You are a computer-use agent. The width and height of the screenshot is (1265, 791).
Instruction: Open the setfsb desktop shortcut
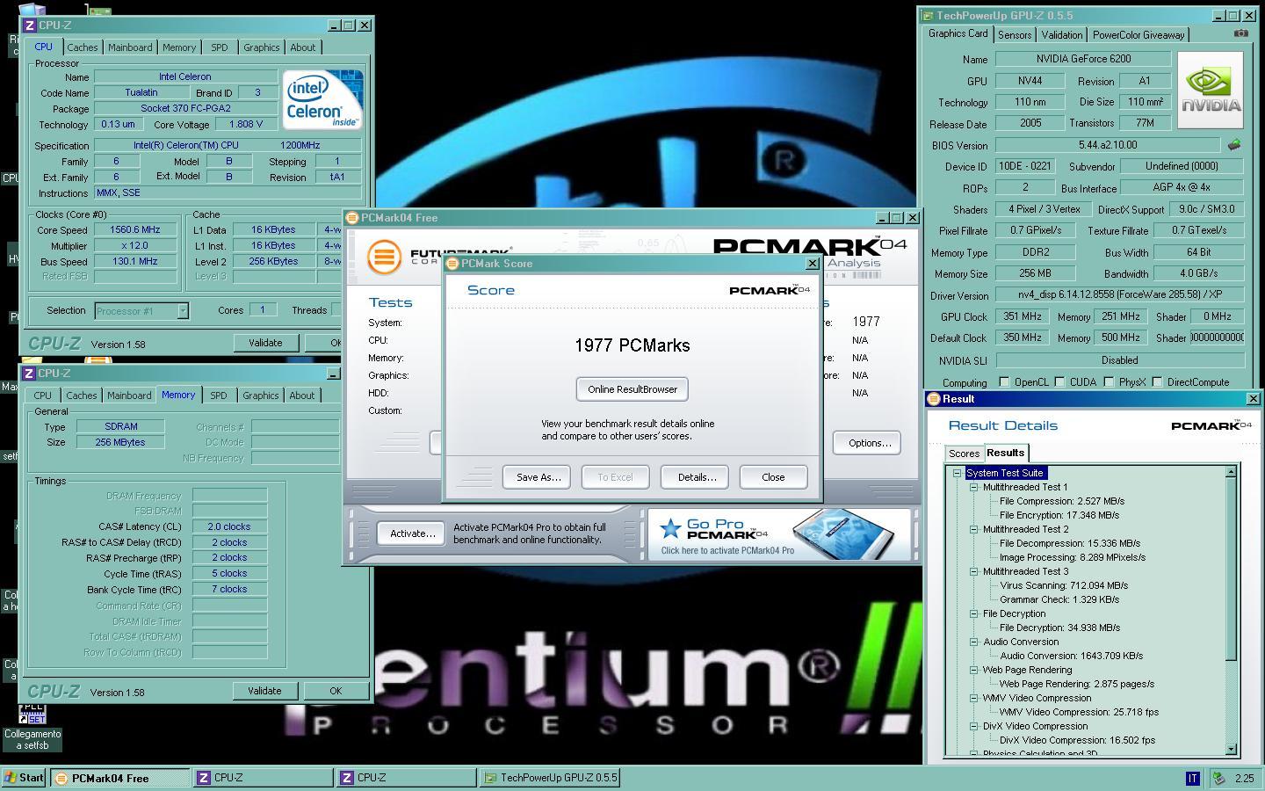[x=33, y=725]
